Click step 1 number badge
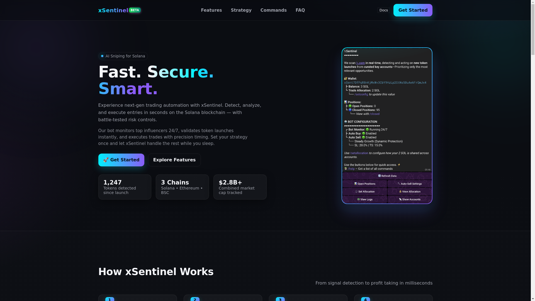 (x=110, y=299)
